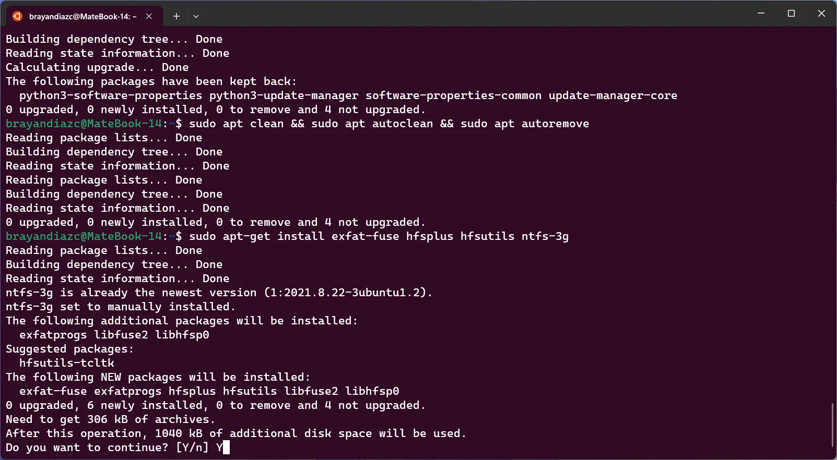Click the 'exfatprogs libfuse2 libhfsp0' additional packages line
This screenshot has width=837, height=460.
pyautogui.click(x=114, y=335)
